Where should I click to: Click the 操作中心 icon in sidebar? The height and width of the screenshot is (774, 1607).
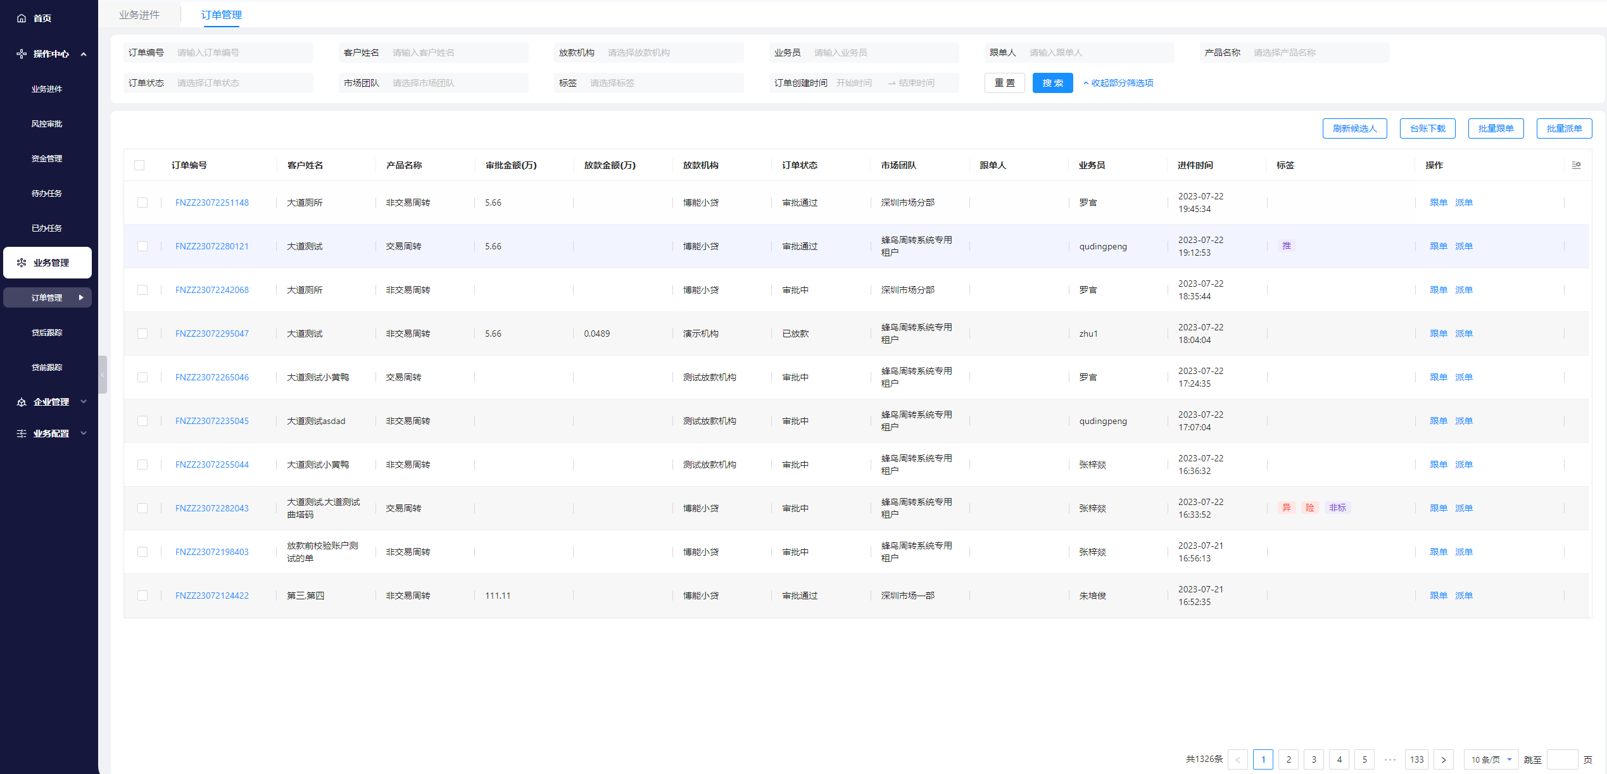point(22,54)
